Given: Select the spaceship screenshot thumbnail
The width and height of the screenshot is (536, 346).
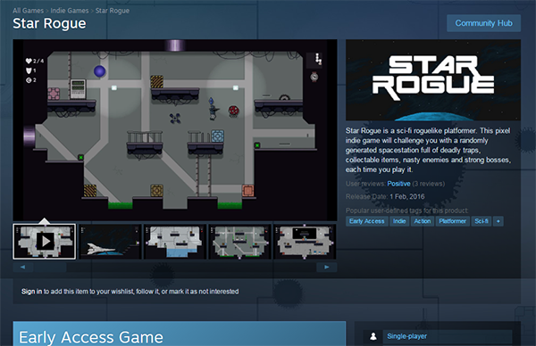Looking at the screenshot, I should coord(110,242).
